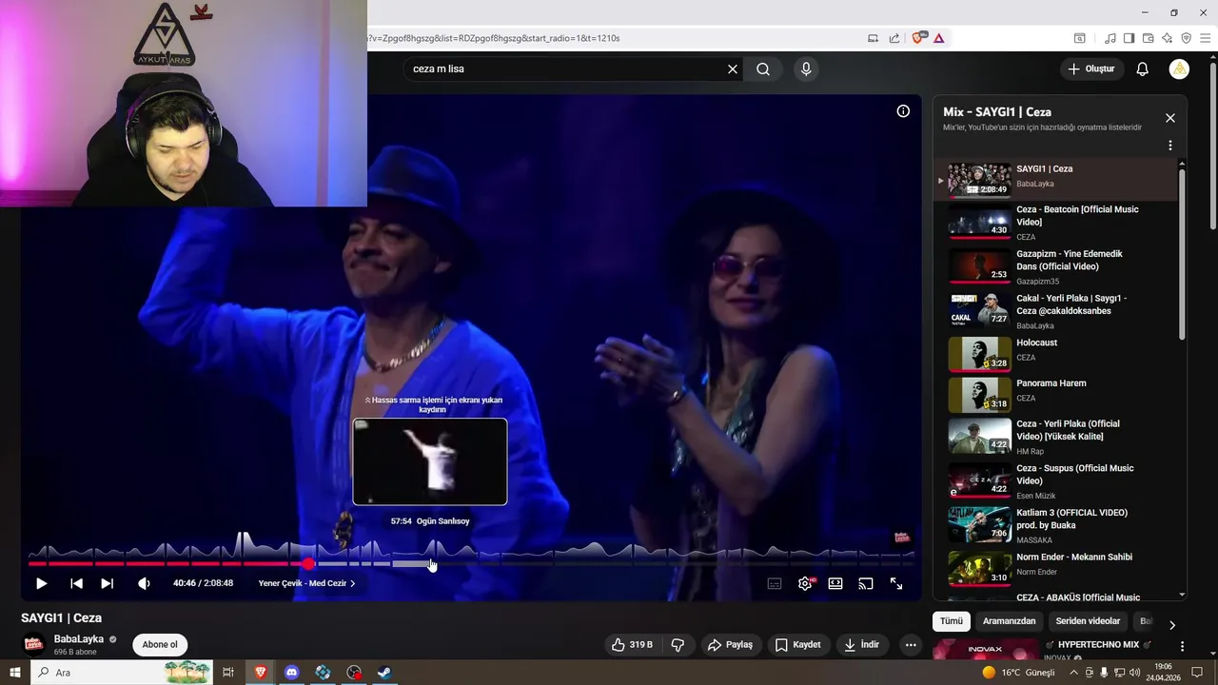
Task: Play Cakal - Yerli Plaka | Saygı1 entry
Action: tap(1055, 311)
